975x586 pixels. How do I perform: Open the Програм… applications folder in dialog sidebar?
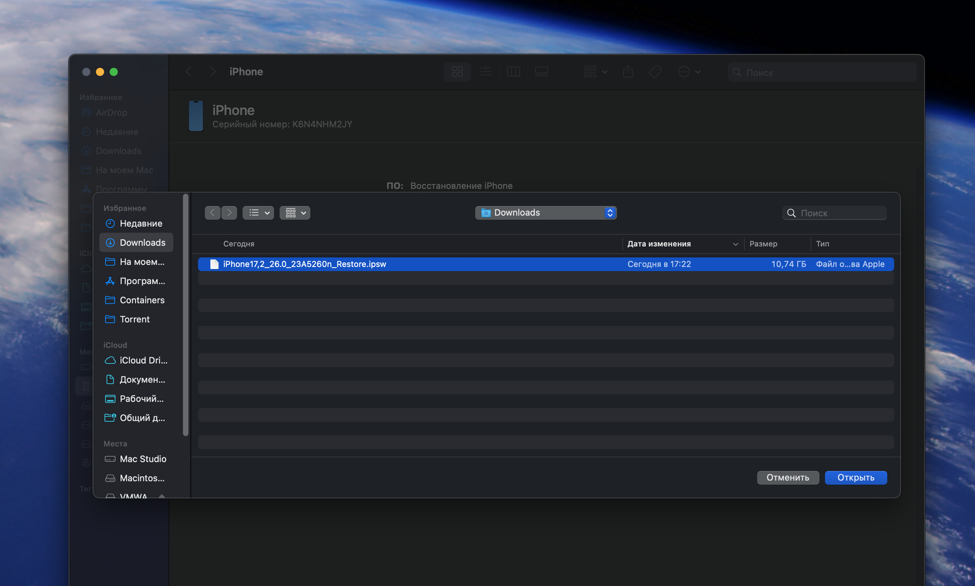pos(136,281)
